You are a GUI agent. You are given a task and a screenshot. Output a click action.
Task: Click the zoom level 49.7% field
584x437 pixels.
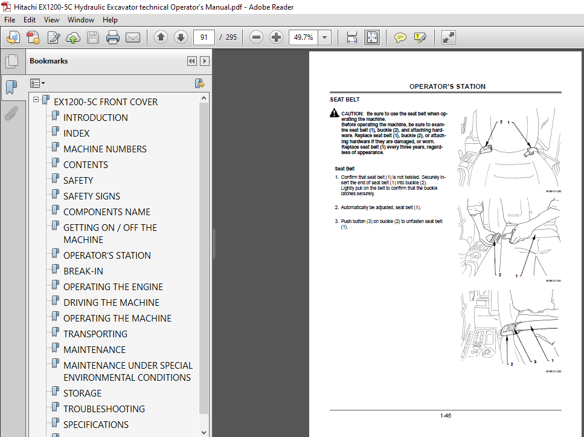pos(303,37)
